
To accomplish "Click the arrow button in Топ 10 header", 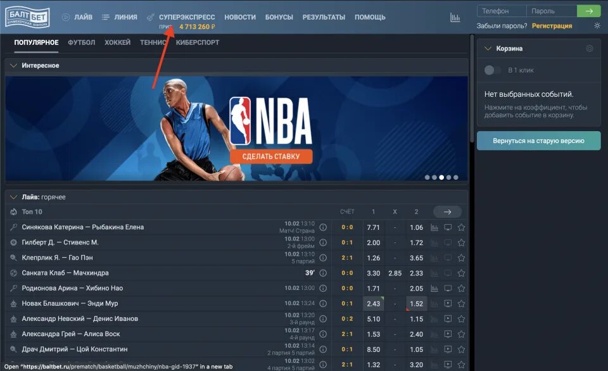I will coord(448,211).
